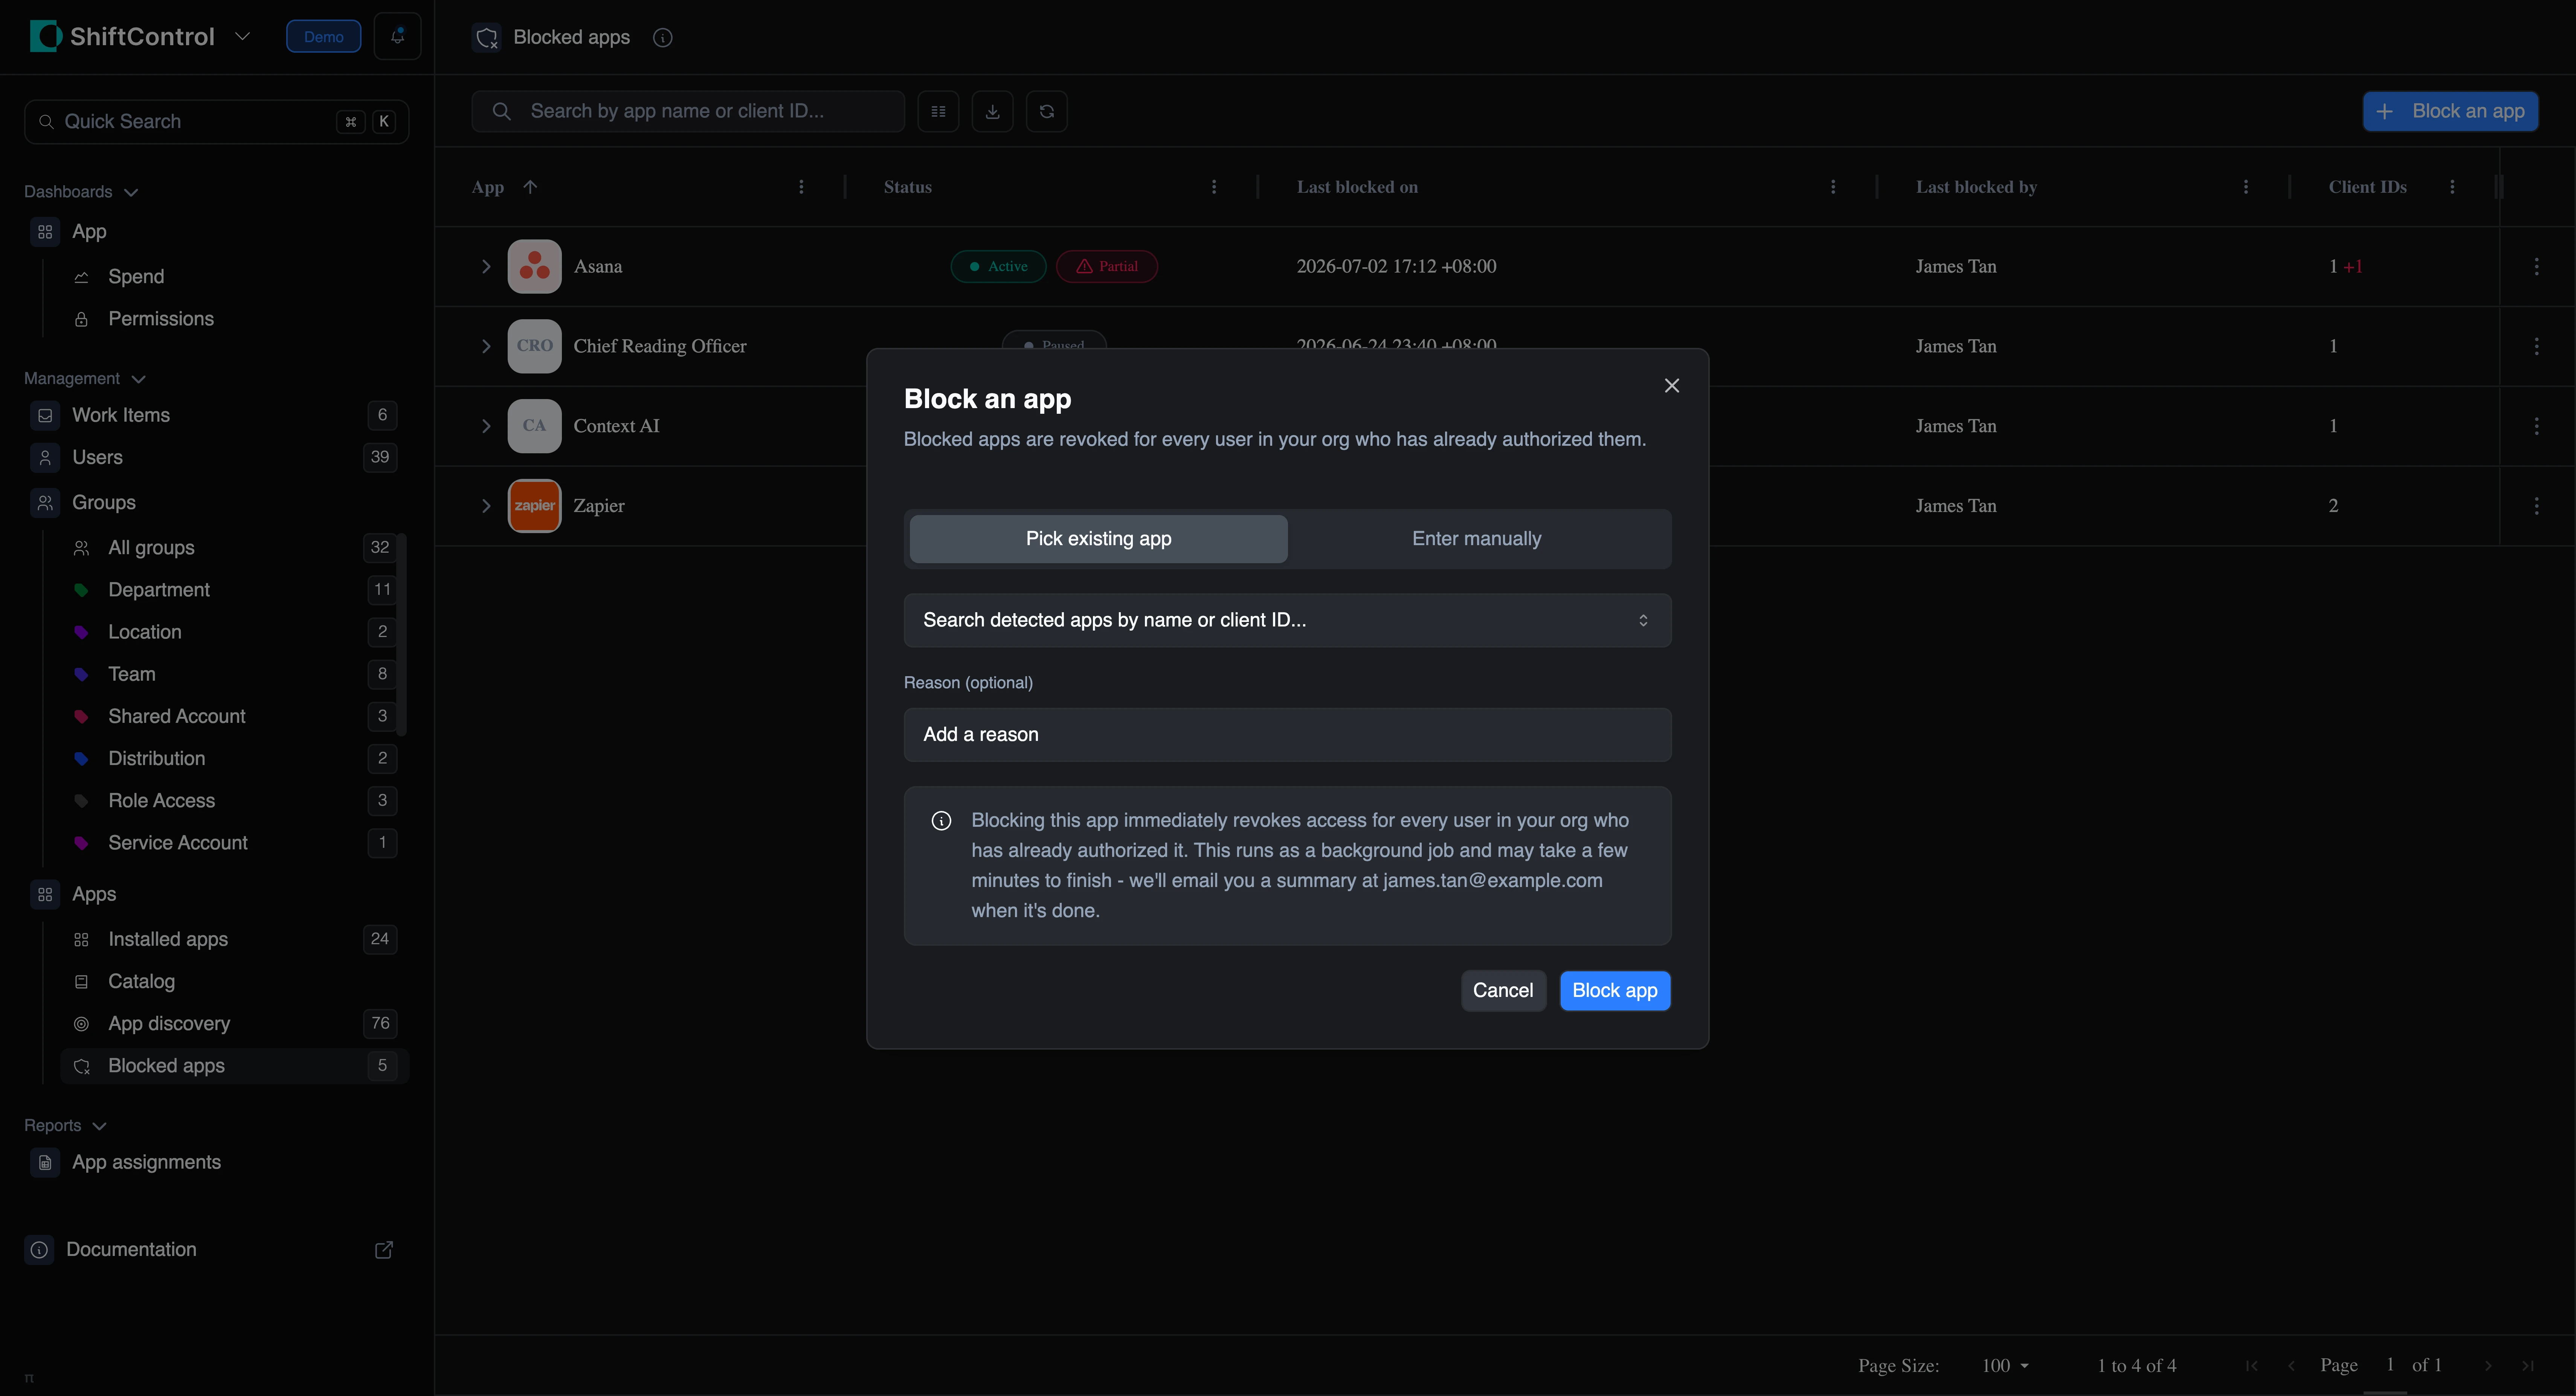Open Last blocked by column menu
2576x1396 pixels.
[2246, 187]
